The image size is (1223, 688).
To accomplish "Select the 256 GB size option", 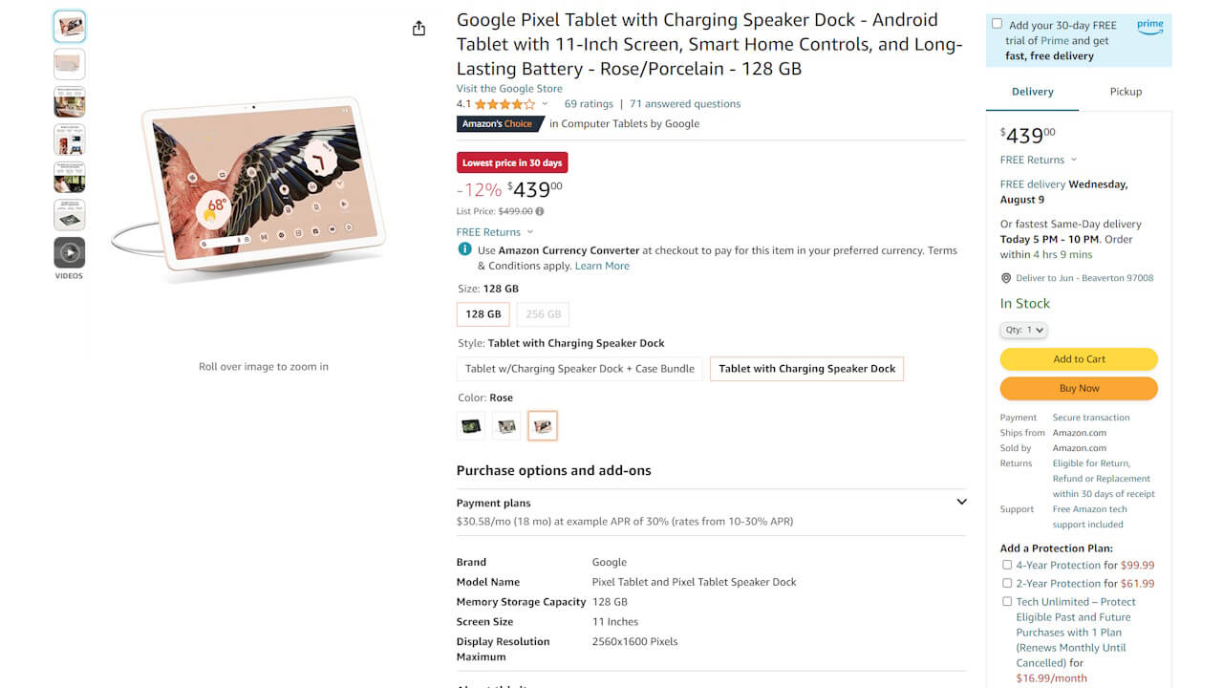I will 543,313.
